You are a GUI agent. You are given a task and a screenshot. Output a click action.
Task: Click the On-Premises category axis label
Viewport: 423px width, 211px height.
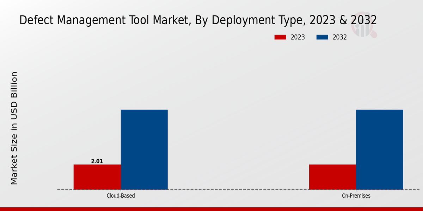356,196
